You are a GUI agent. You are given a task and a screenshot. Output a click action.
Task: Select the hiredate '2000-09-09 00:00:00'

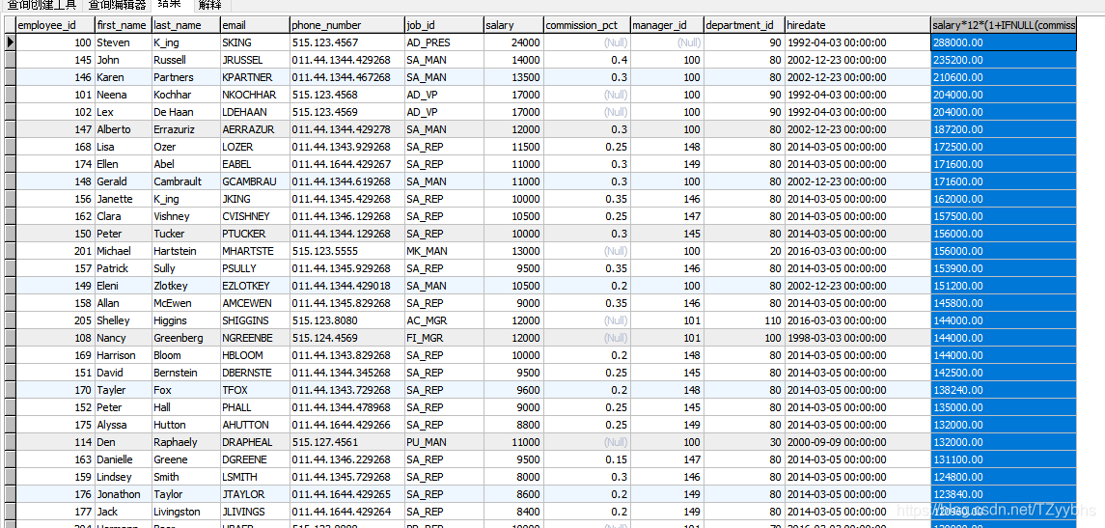[x=858, y=442]
